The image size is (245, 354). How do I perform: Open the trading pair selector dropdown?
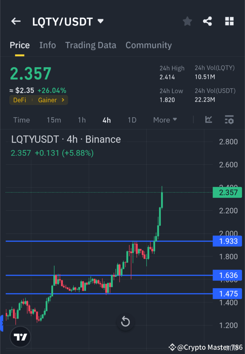(100, 21)
